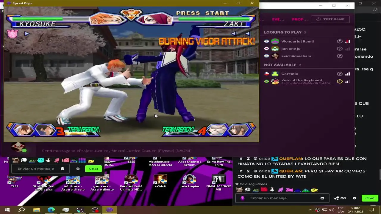The image size is (381, 214).
Task: Click QUEFLAN username in HINATA message
Action: coord(291,159)
